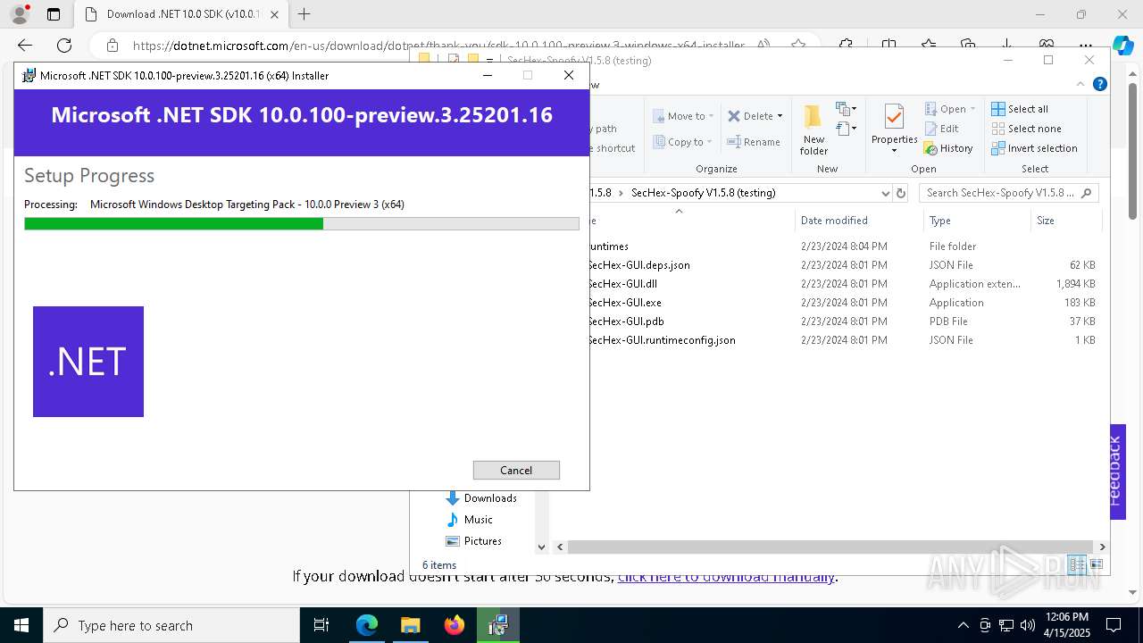The width and height of the screenshot is (1143, 643).
Task: Click taskbar search box
Action: click(x=171, y=625)
